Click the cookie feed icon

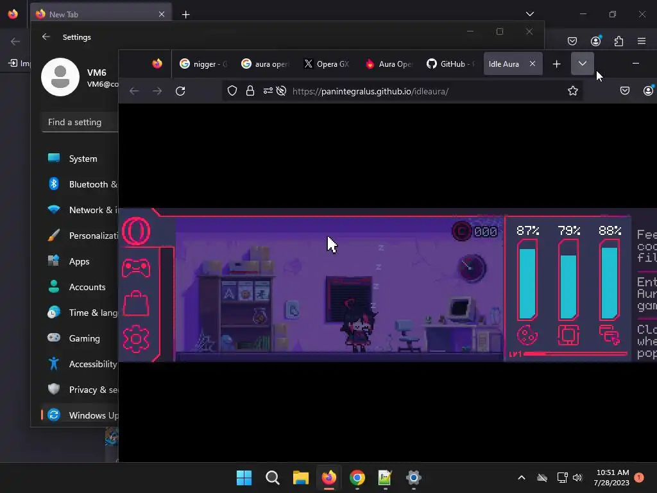point(527,335)
